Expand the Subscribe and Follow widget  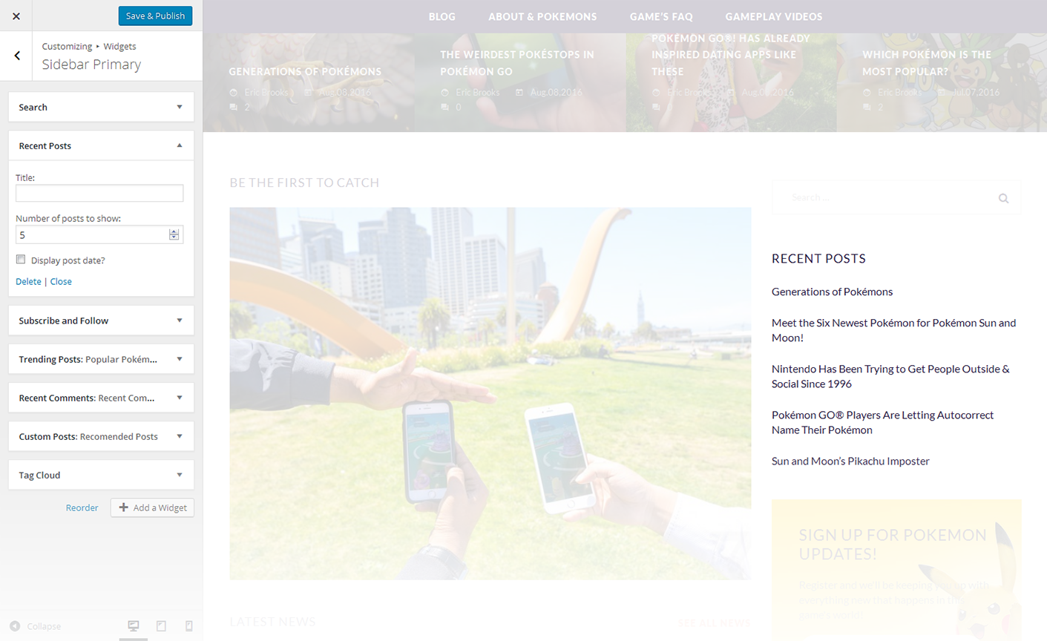pyautogui.click(x=179, y=320)
